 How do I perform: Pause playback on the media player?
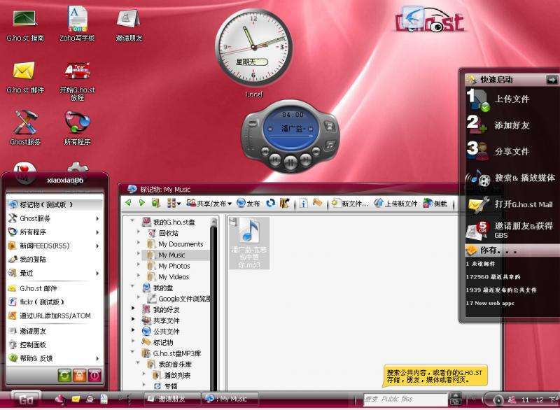click(290, 162)
